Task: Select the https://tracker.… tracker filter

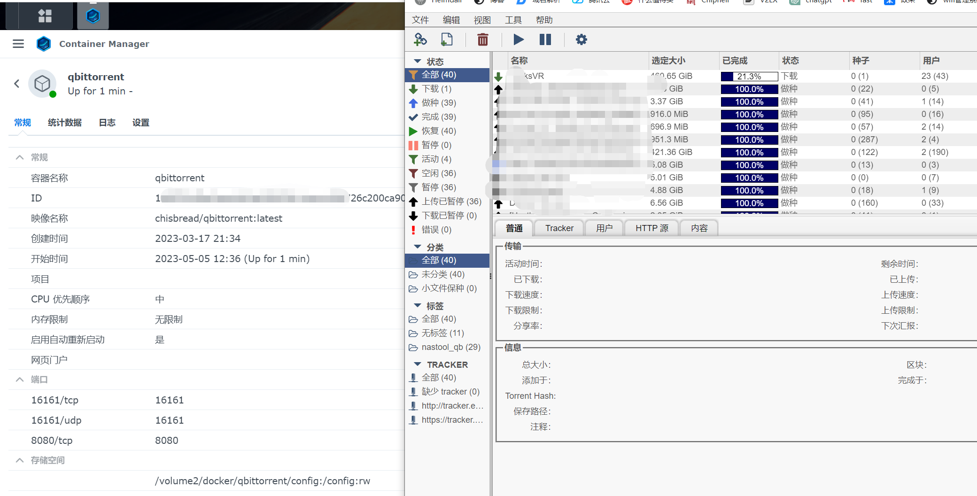Action: [447, 420]
